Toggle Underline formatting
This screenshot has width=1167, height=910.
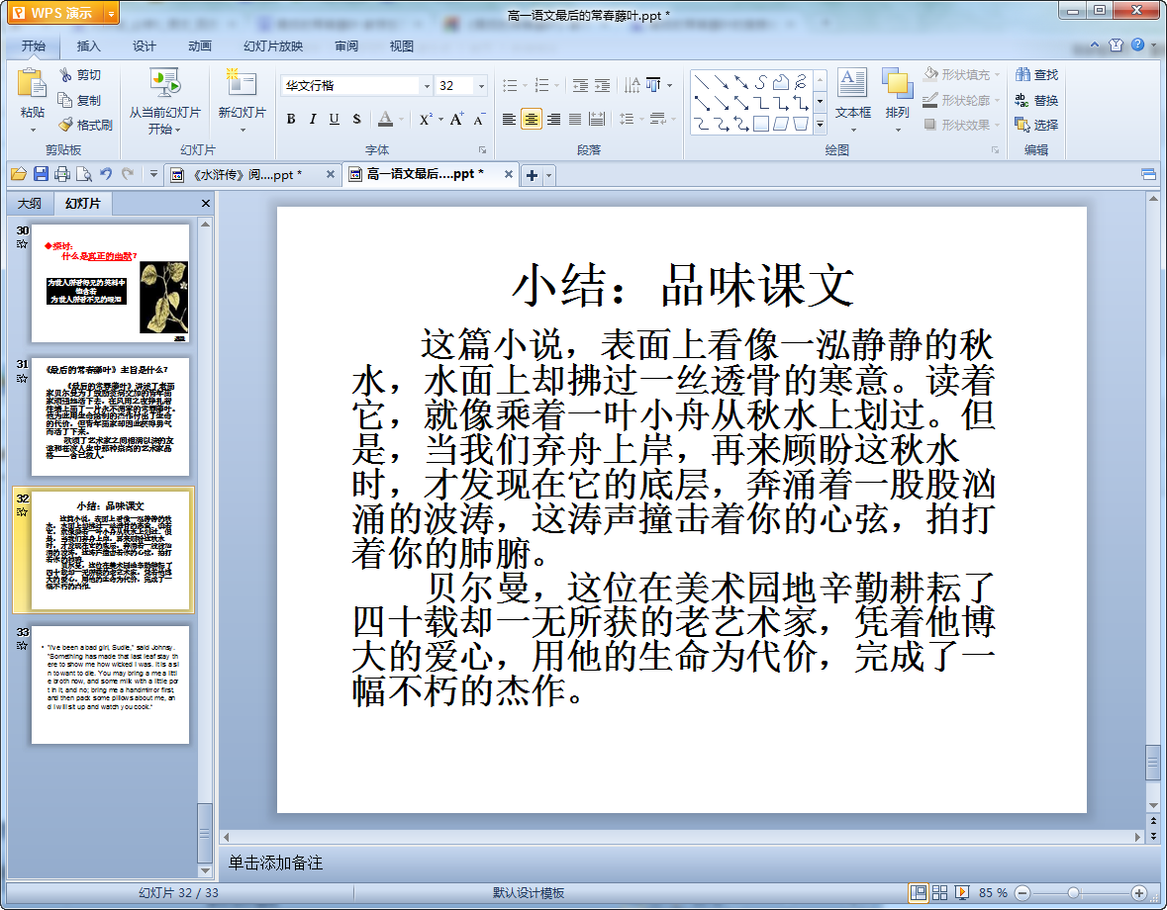(x=335, y=119)
